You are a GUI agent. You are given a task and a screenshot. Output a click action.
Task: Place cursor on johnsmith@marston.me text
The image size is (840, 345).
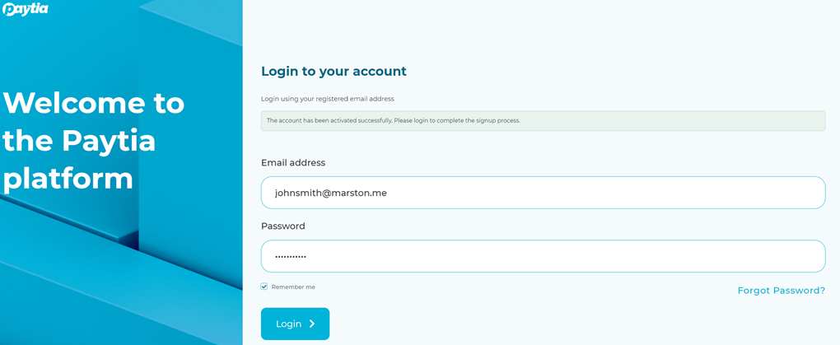click(x=330, y=193)
